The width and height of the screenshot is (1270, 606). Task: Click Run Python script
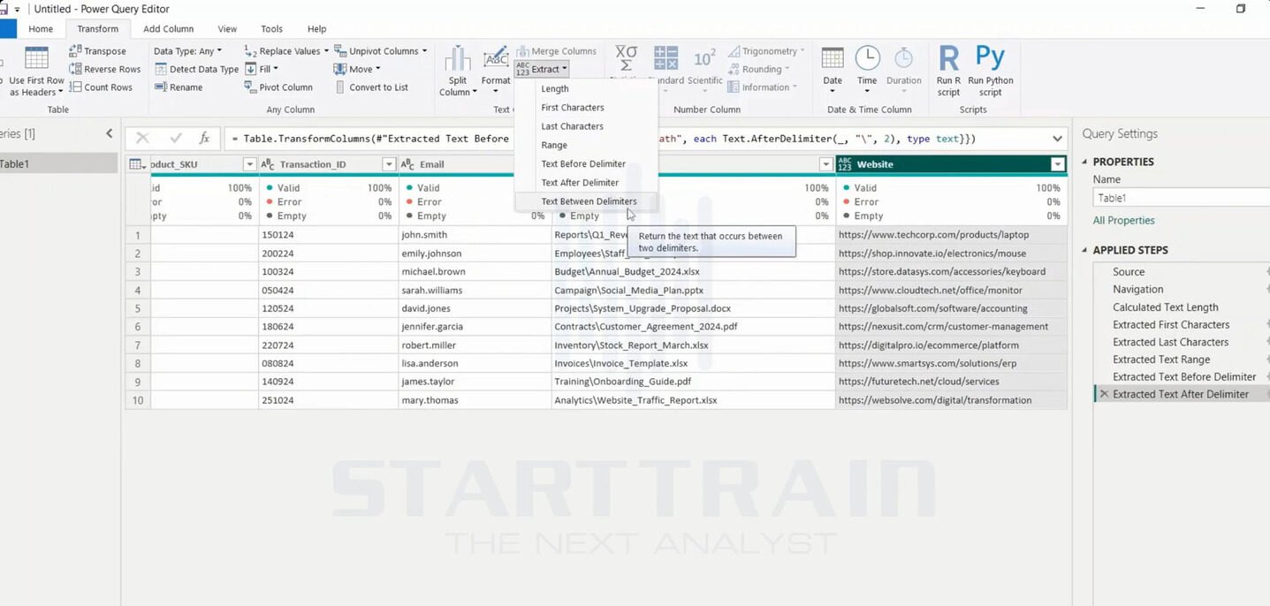(x=990, y=72)
